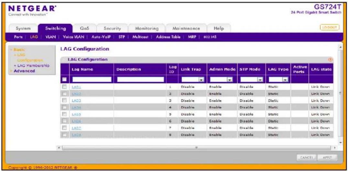Check the box for LAG5 row
348x171 pixels.
tap(64, 114)
